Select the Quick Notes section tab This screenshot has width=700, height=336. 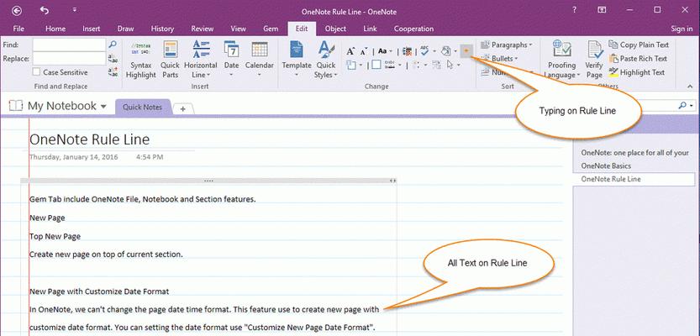click(142, 108)
